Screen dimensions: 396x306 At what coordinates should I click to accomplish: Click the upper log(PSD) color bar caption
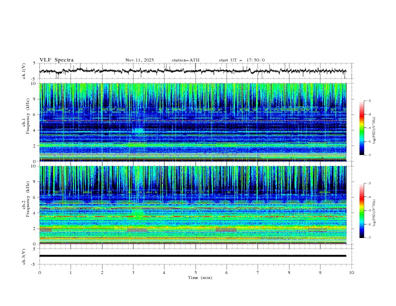click(374, 128)
